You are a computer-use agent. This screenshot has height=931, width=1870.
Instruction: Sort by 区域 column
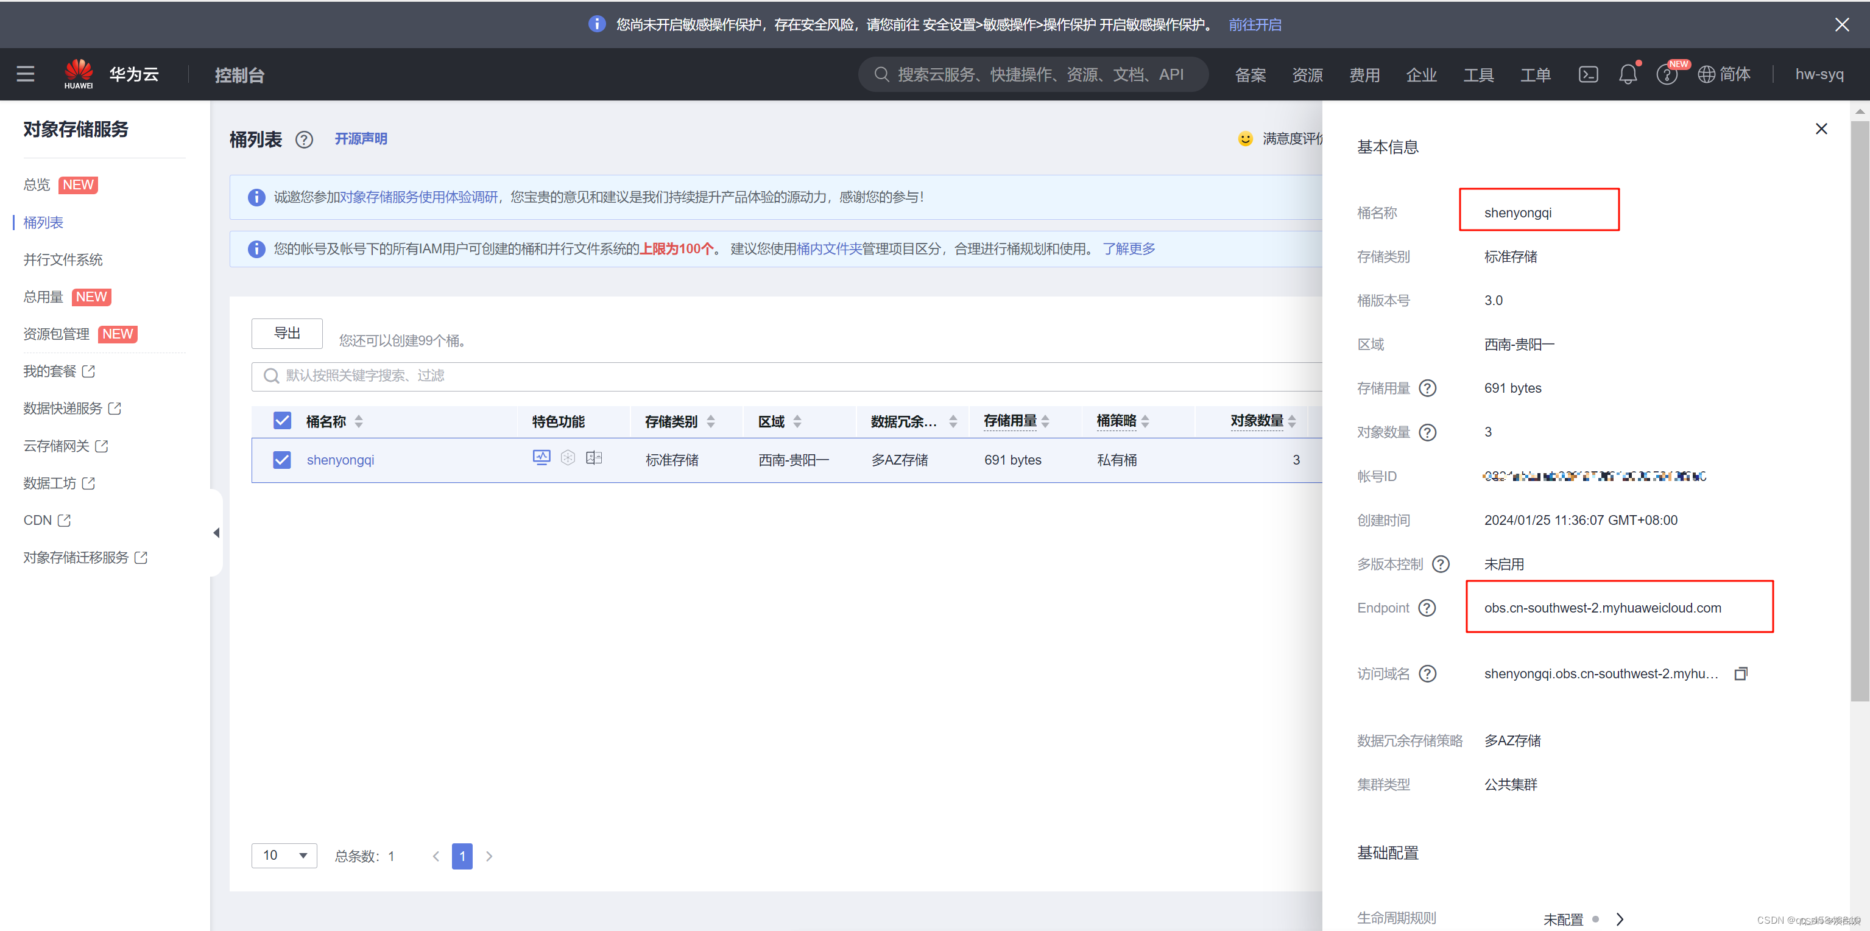click(797, 421)
